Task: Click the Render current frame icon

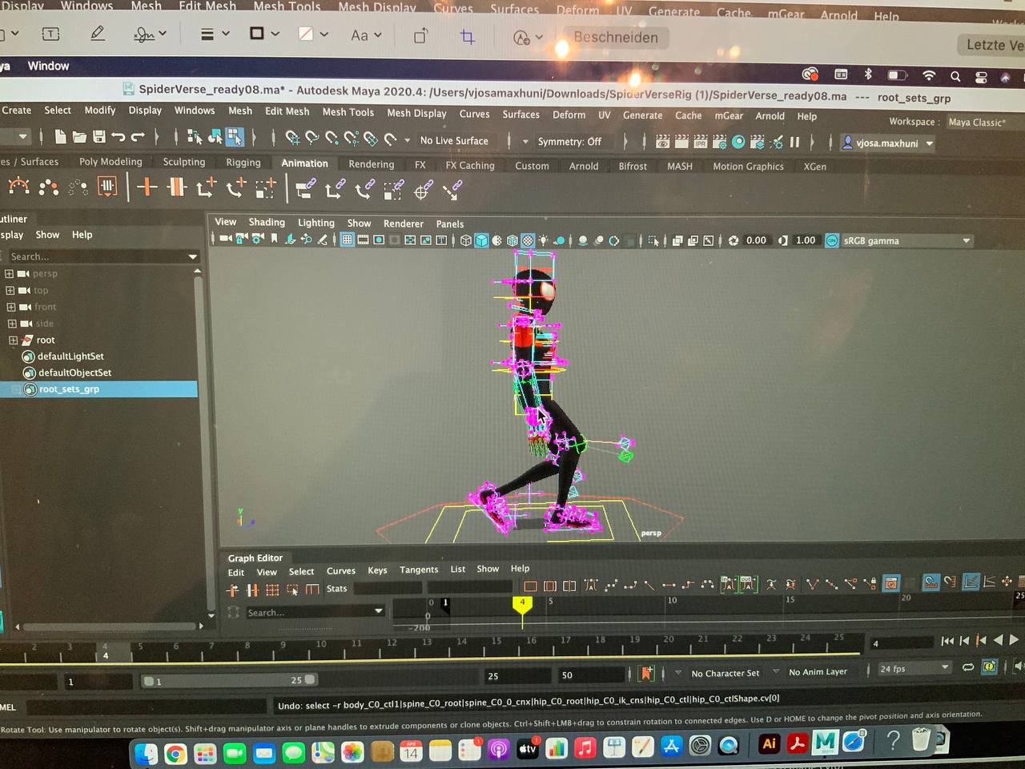Action: (x=681, y=142)
